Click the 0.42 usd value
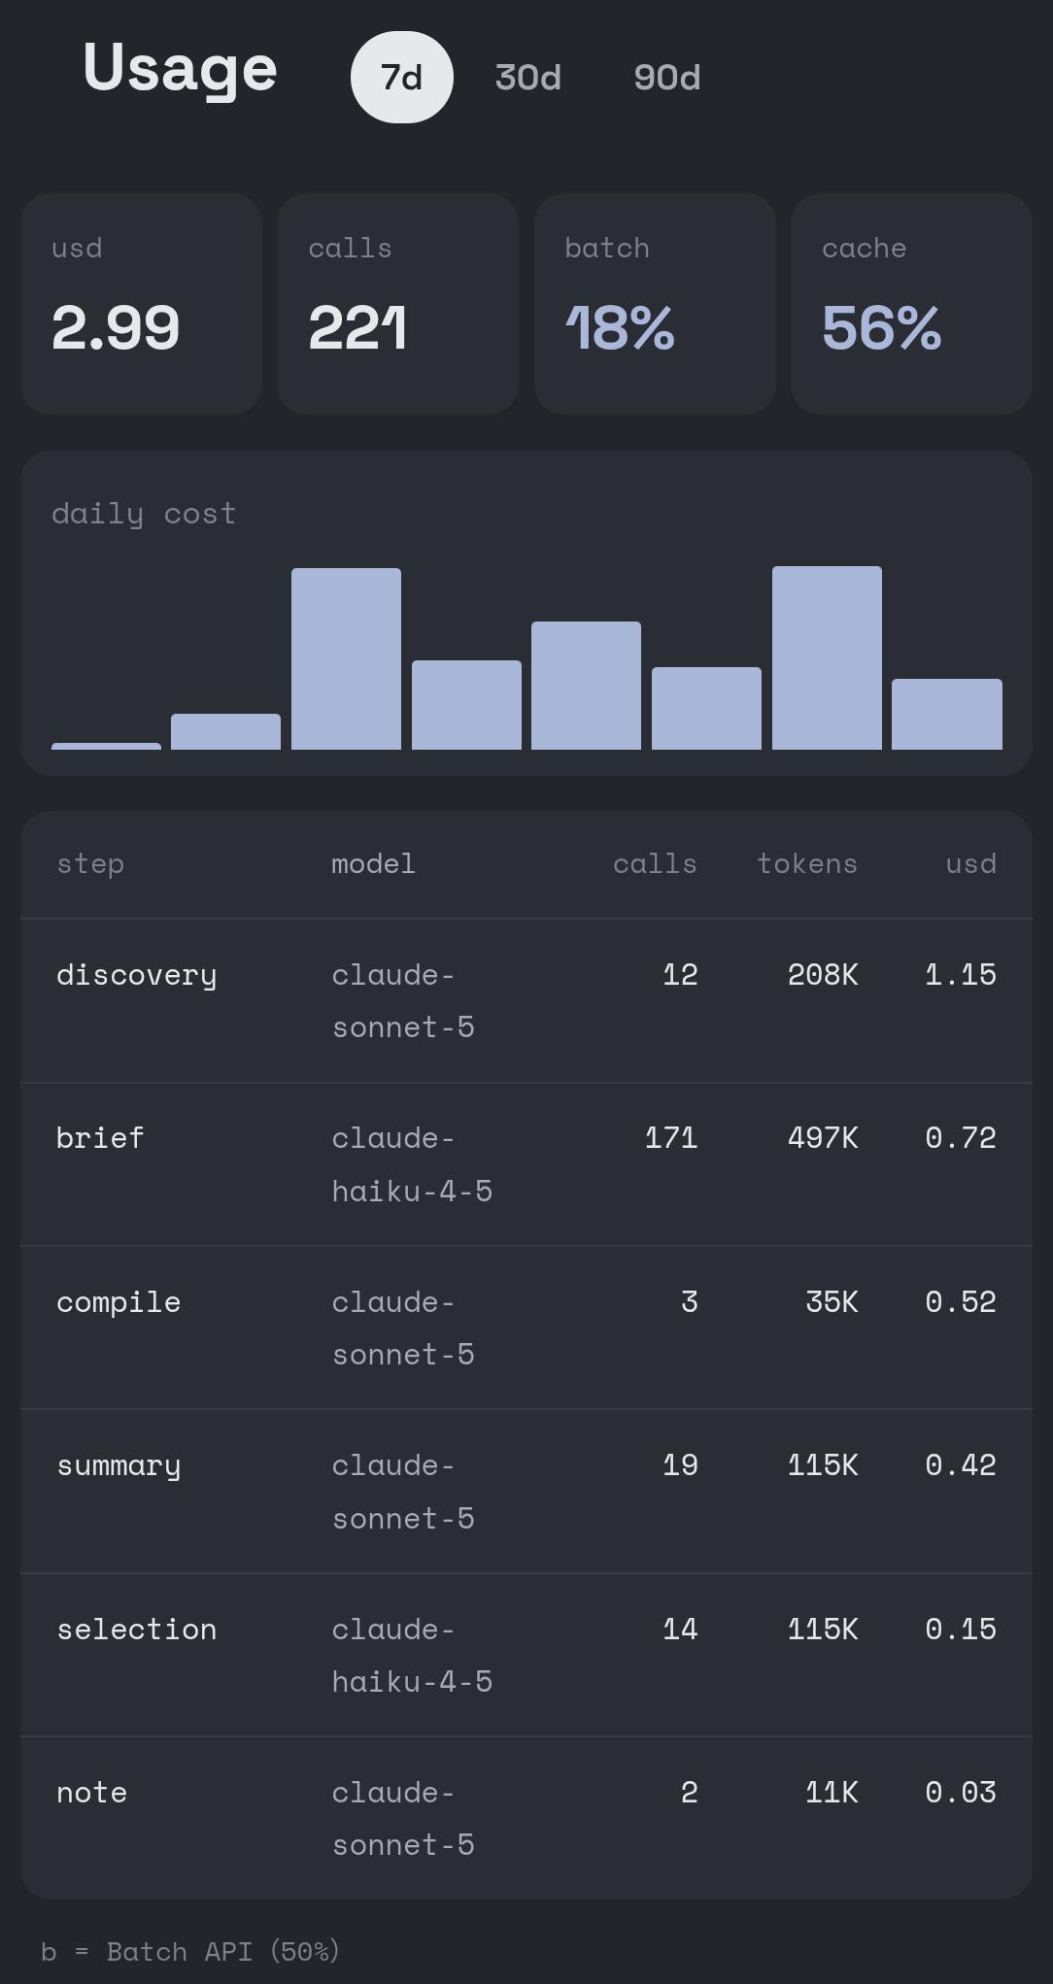 (x=961, y=1464)
